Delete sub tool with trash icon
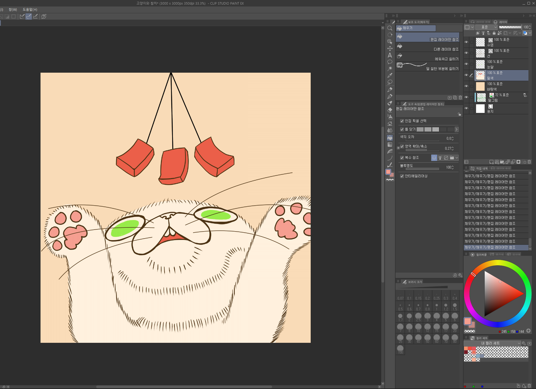Viewport: 536px width, 389px height. click(460, 98)
